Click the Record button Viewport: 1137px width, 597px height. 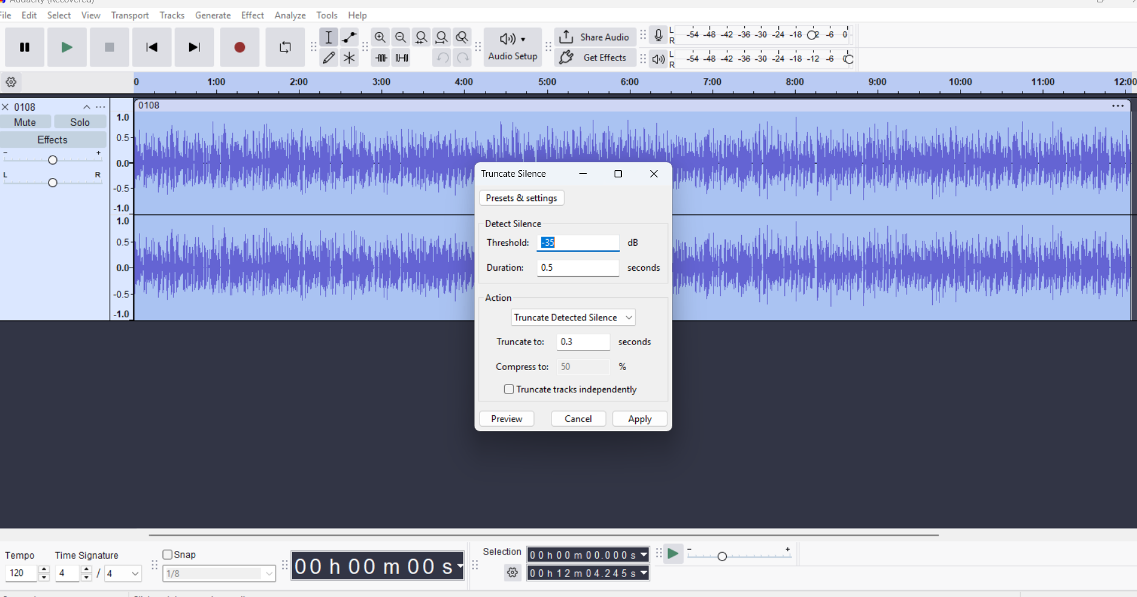tap(239, 47)
